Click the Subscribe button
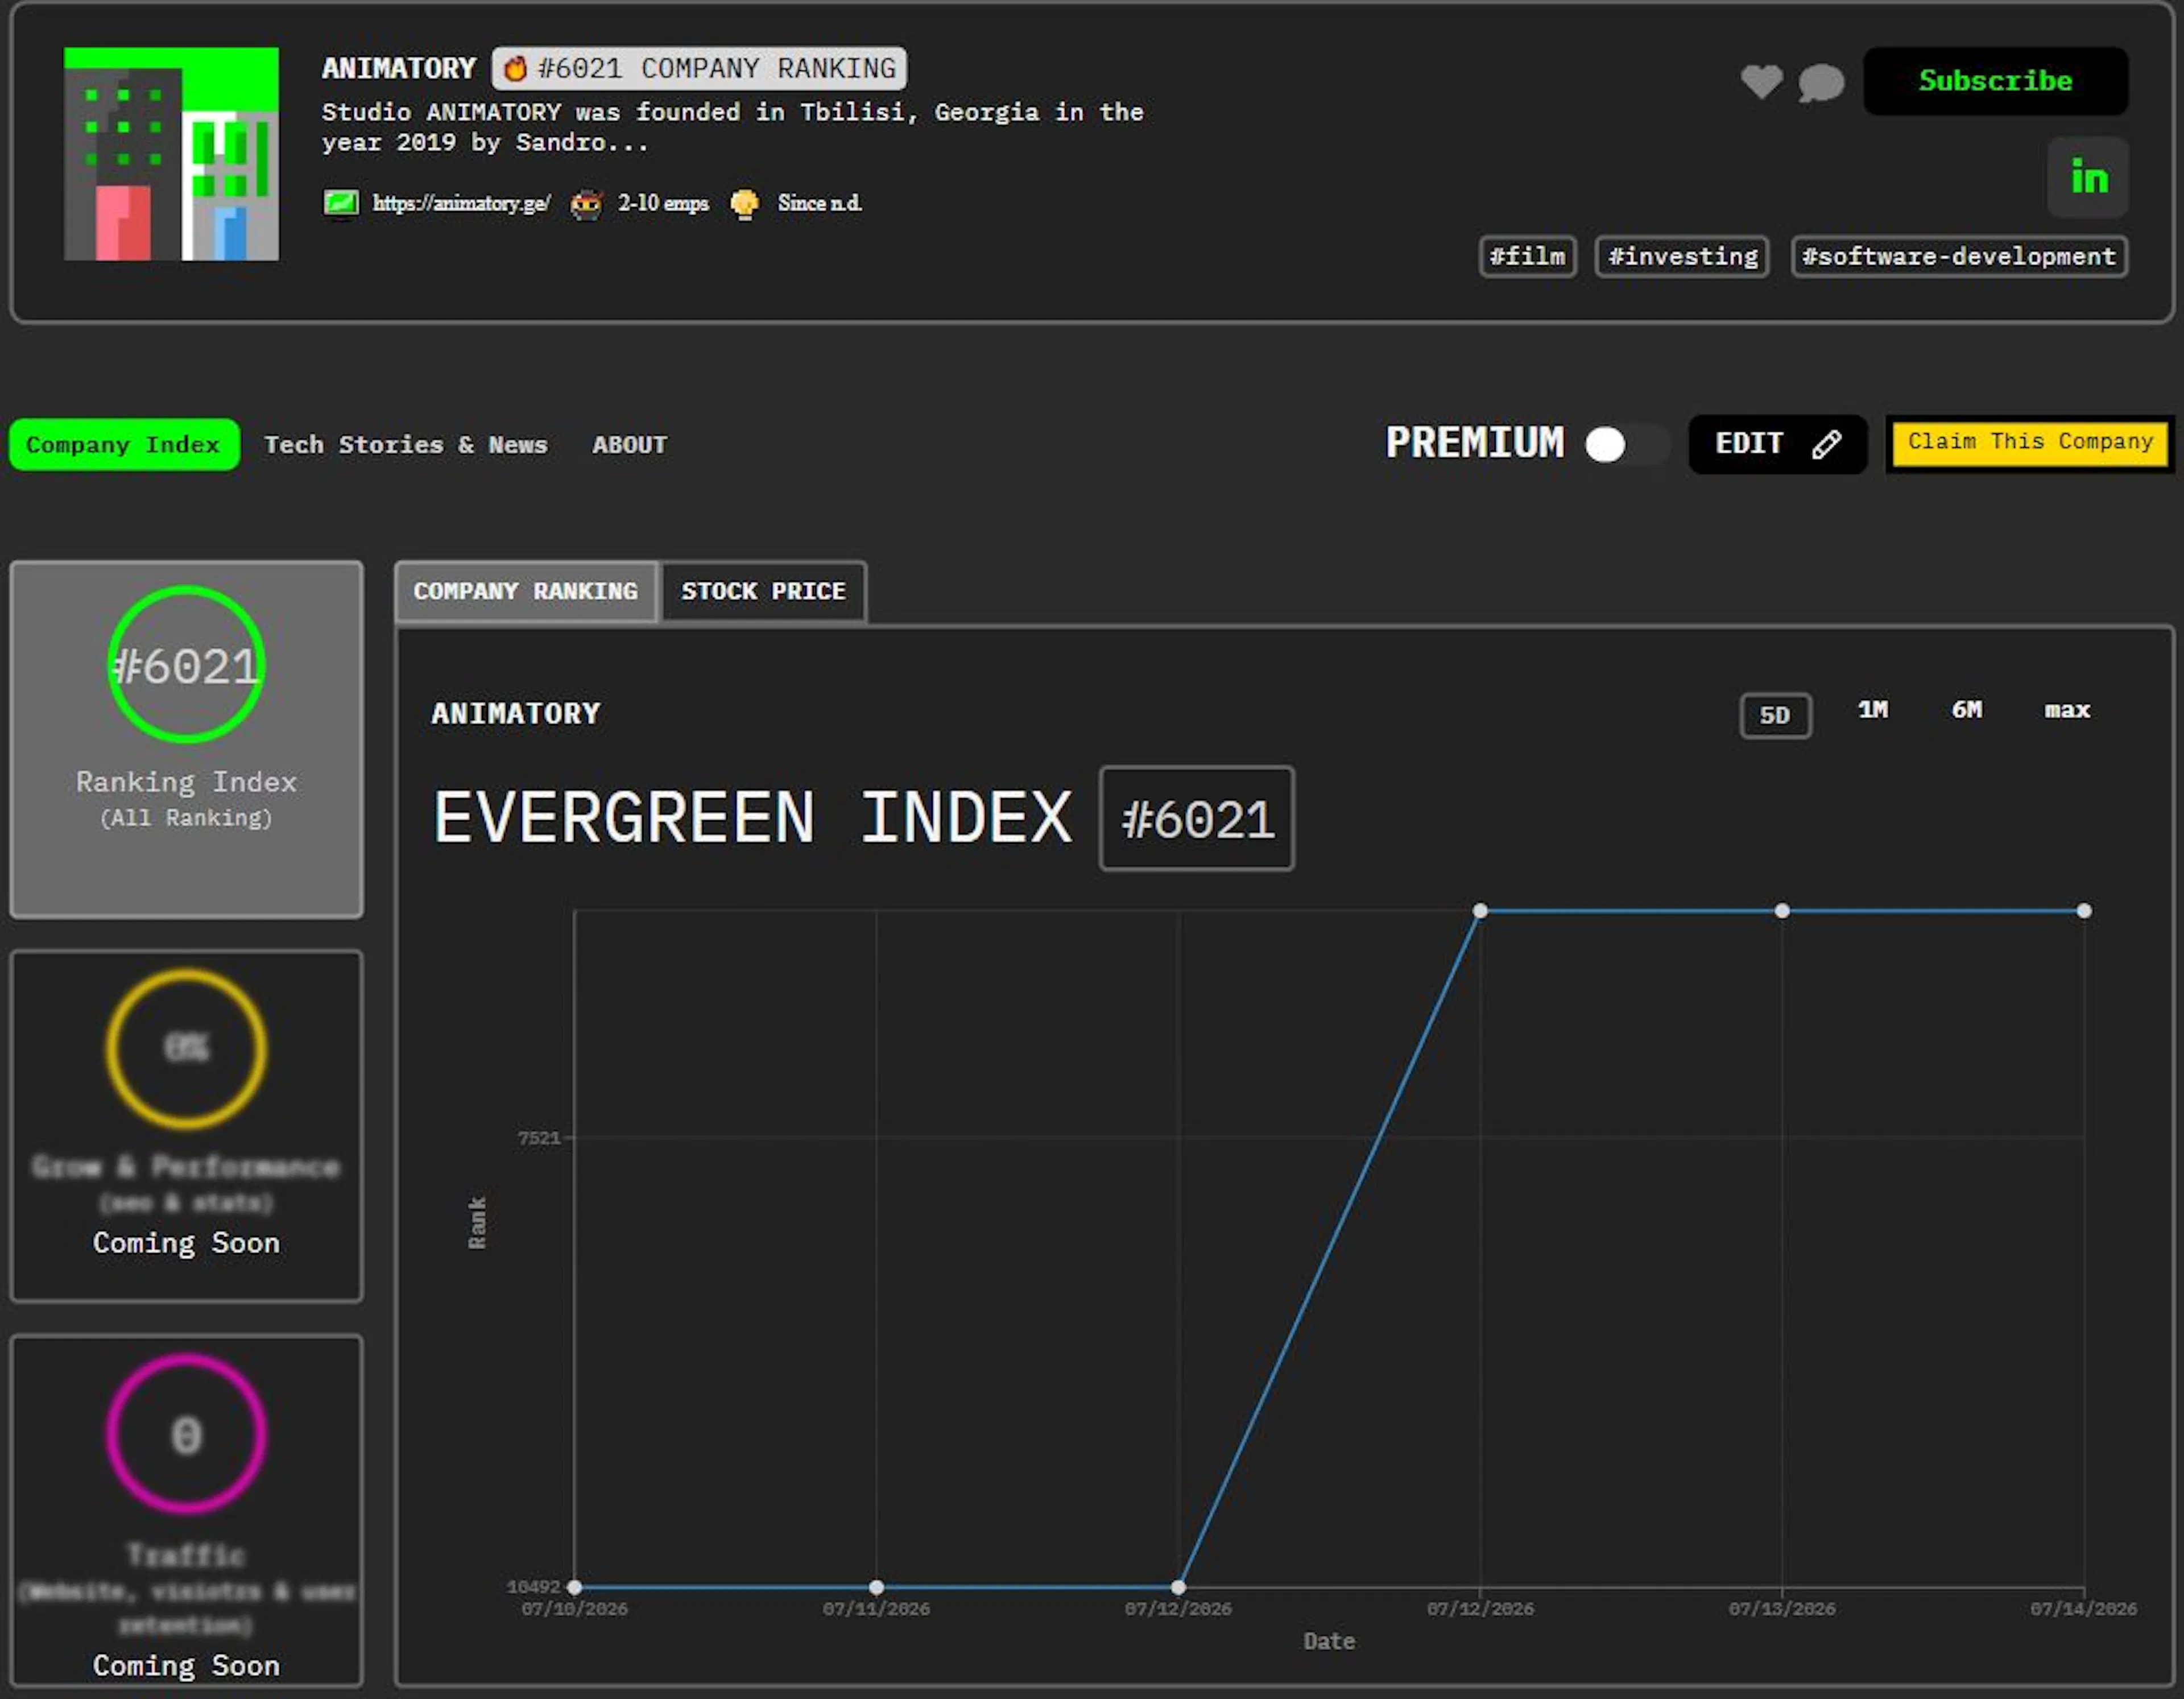 point(1995,81)
